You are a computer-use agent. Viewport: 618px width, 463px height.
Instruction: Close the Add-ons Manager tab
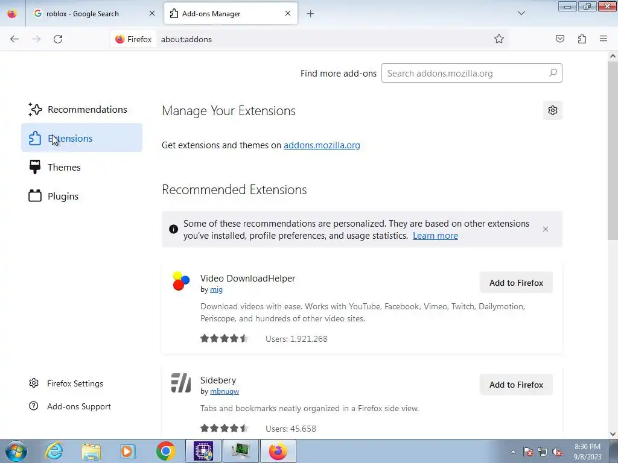288,13
